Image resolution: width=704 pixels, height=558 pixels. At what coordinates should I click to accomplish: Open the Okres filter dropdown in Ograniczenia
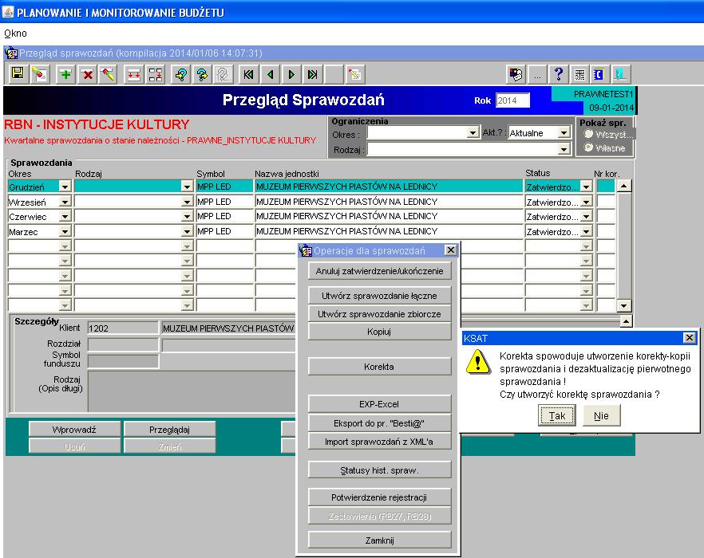(x=472, y=133)
